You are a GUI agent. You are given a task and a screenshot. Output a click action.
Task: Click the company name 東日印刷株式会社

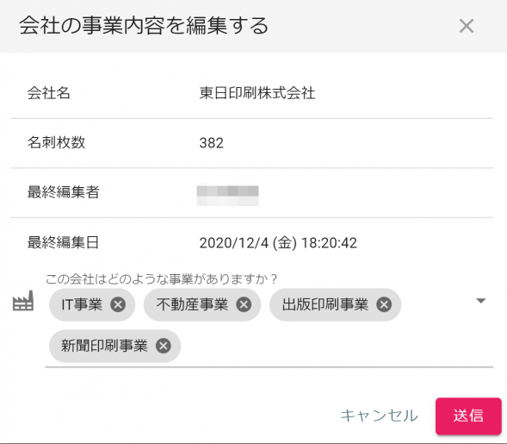click(x=257, y=93)
